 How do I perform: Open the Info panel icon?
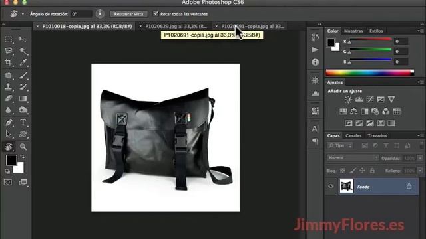[x=315, y=62]
